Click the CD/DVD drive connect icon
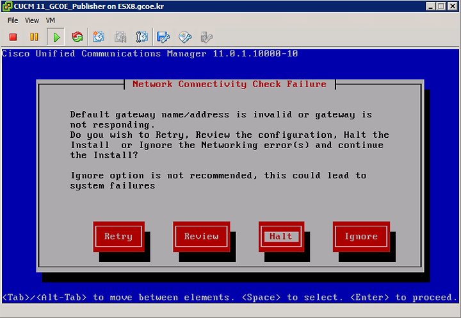The image size is (461, 318). (x=185, y=37)
